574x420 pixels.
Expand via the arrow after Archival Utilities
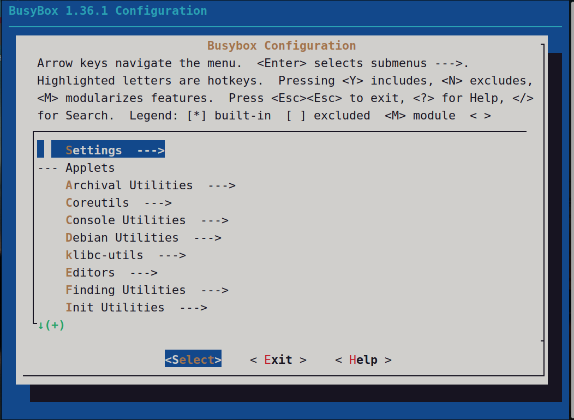click(x=222, y=185)
